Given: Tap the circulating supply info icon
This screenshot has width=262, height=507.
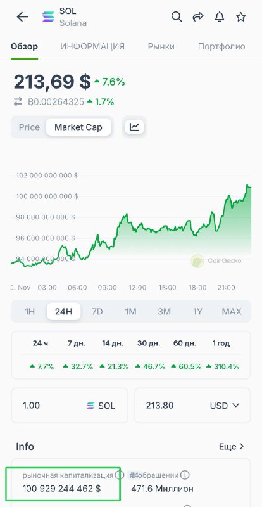Looking at the screenshot, I should pyautogui.click(x=184, y=475).
